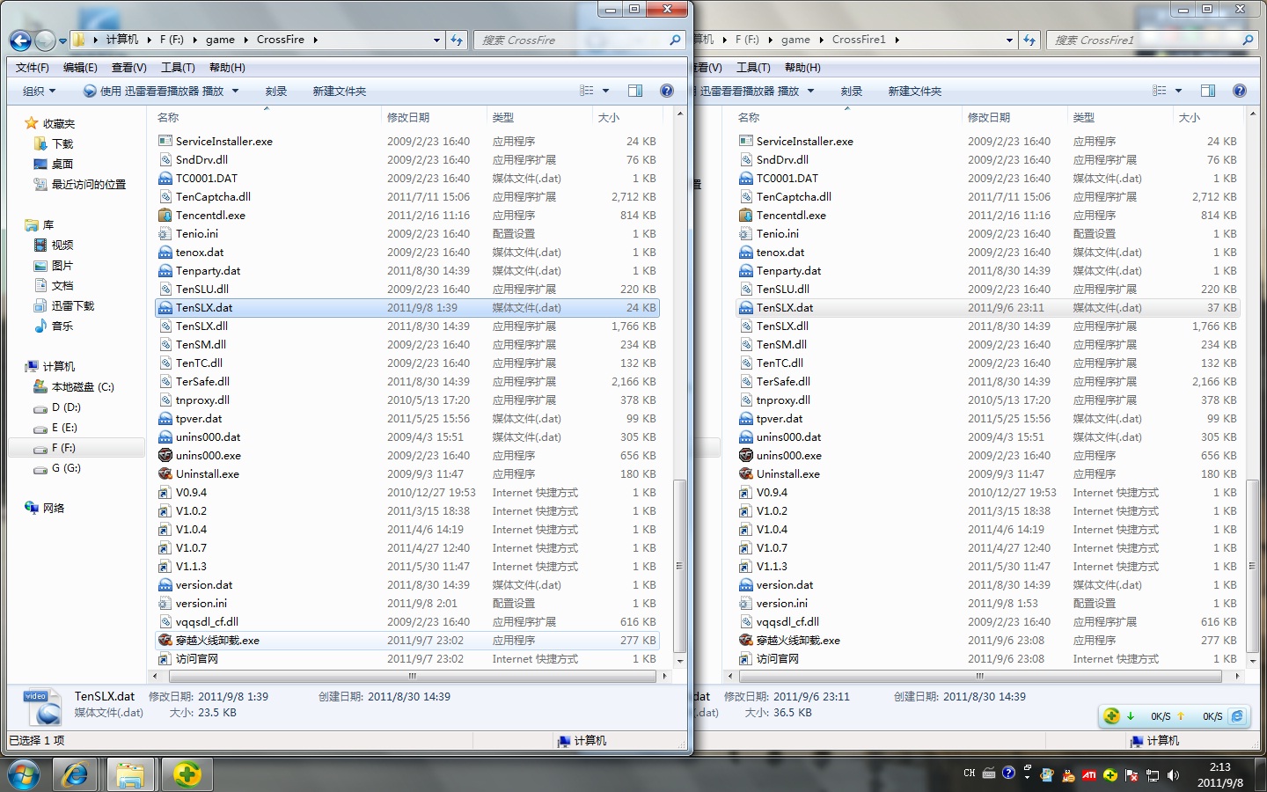
Task: Toggle the preview pane in right window
Action: (x=1208, y=91)
